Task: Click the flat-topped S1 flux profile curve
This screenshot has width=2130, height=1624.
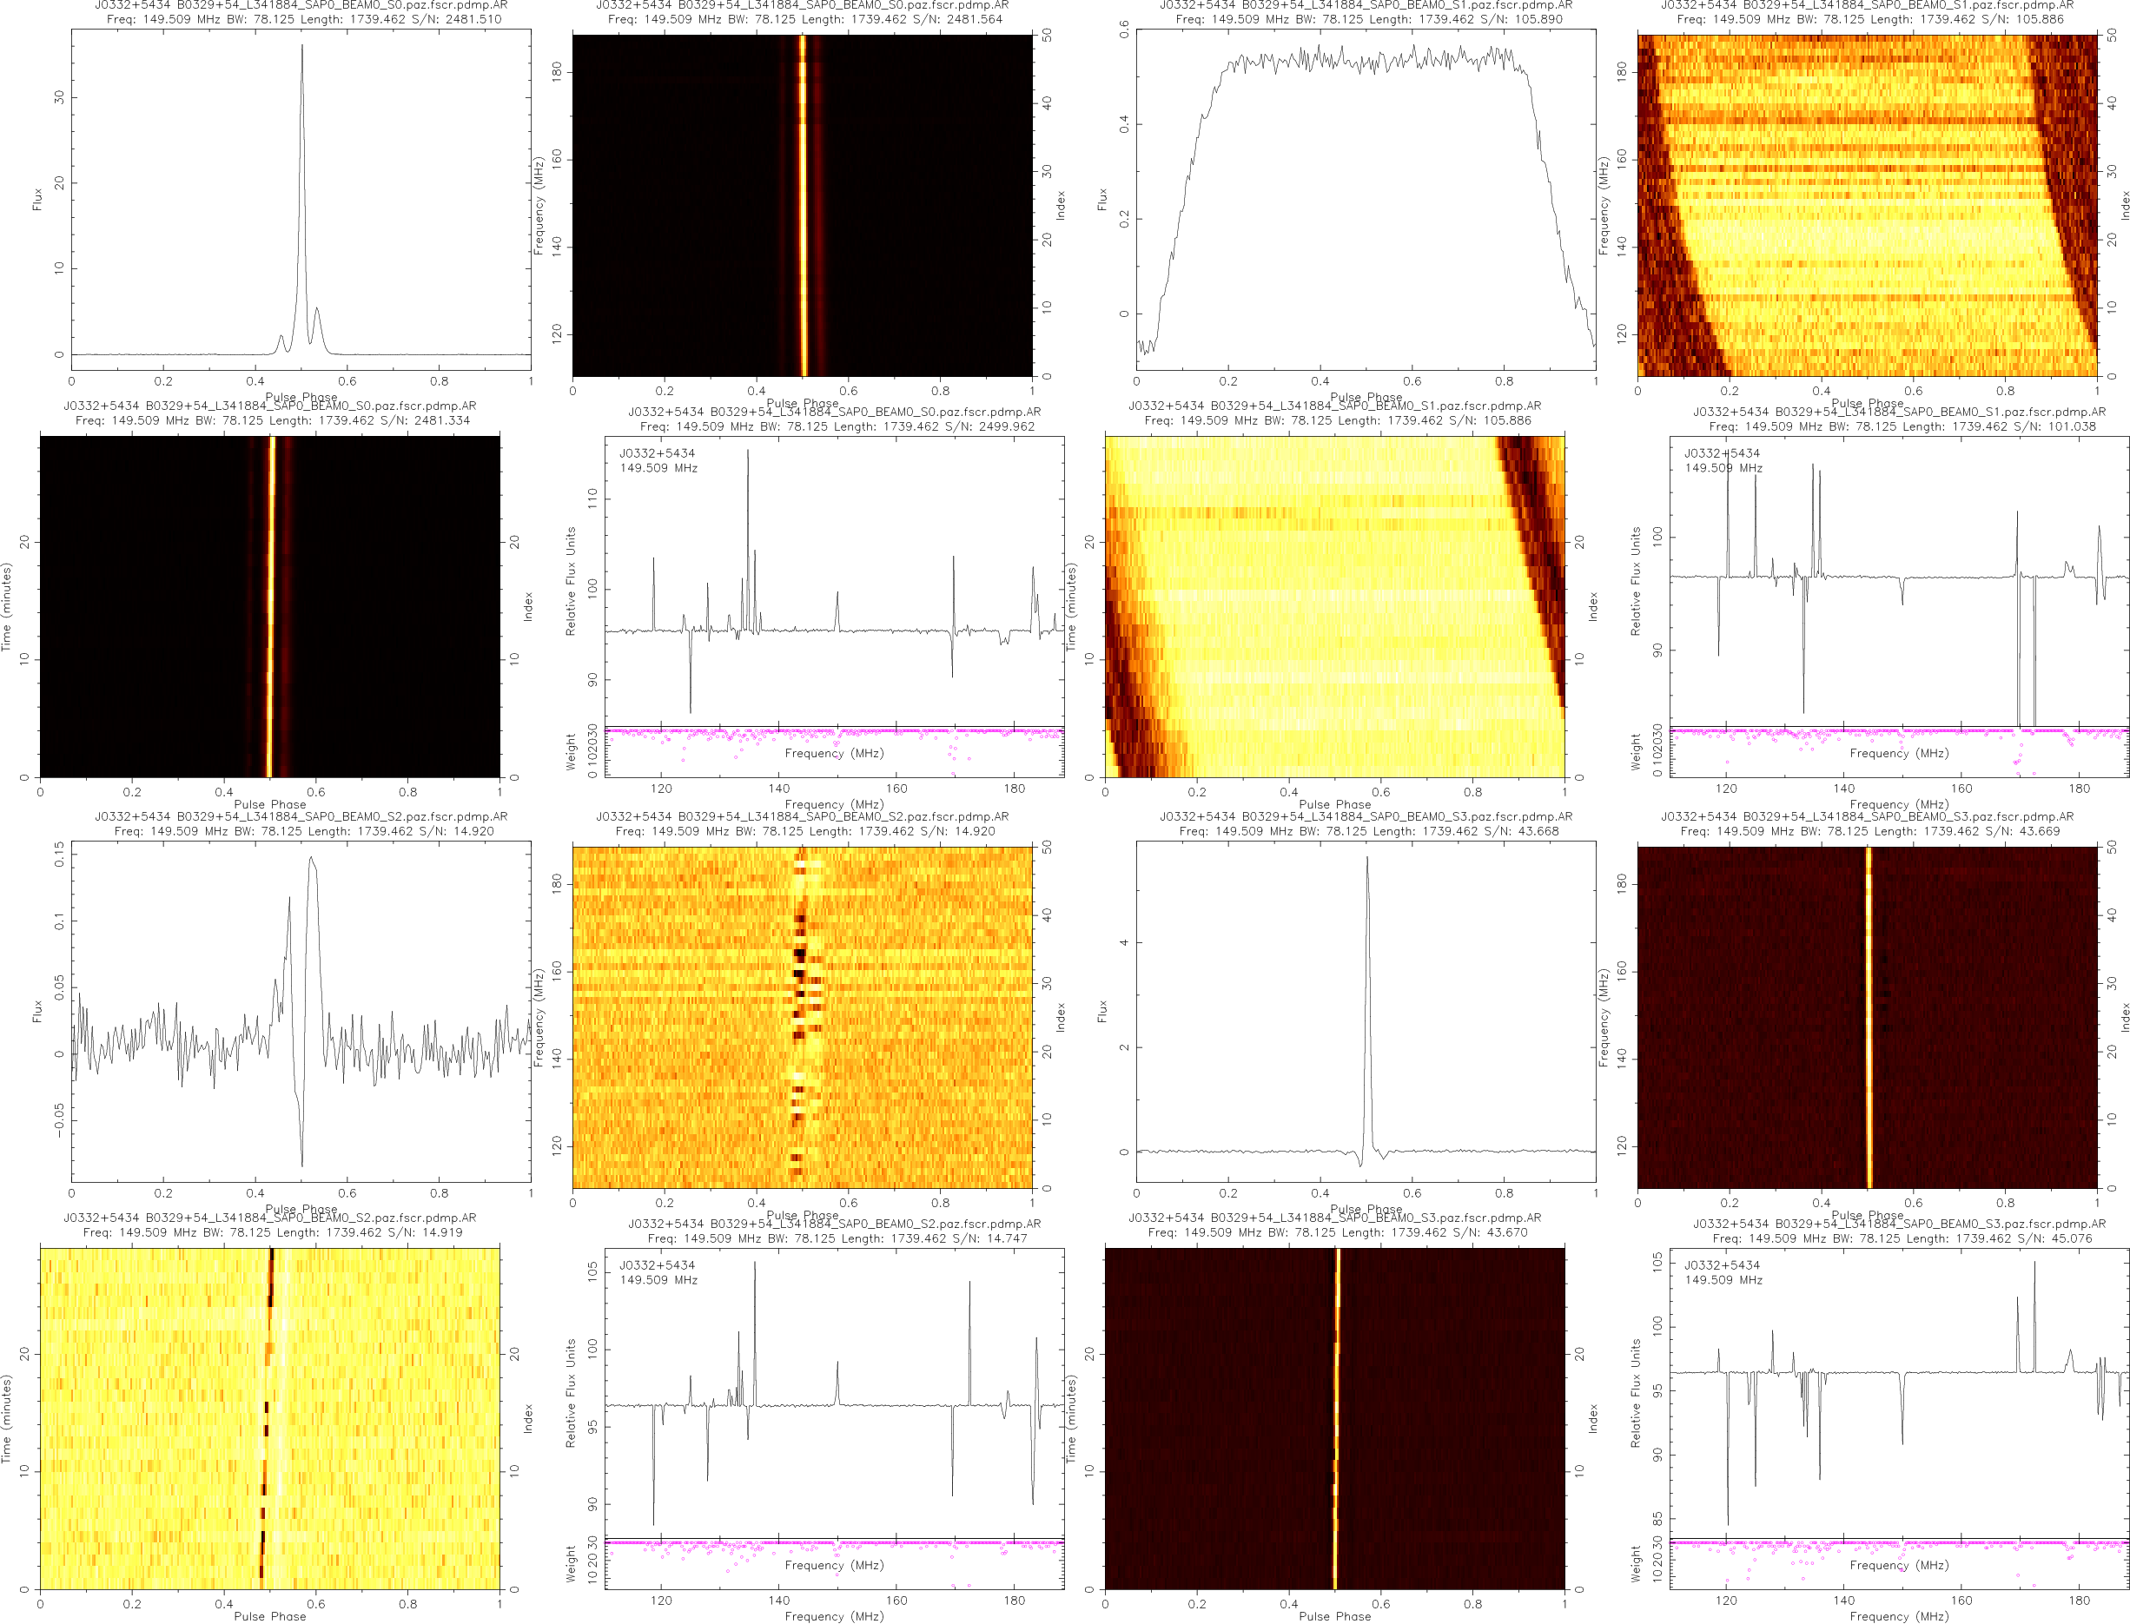Action: pyautogui.click(x=1366, y=63)
